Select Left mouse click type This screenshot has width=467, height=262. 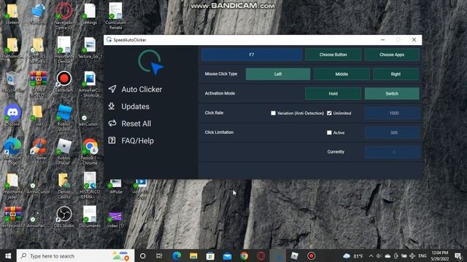(277, 74)
